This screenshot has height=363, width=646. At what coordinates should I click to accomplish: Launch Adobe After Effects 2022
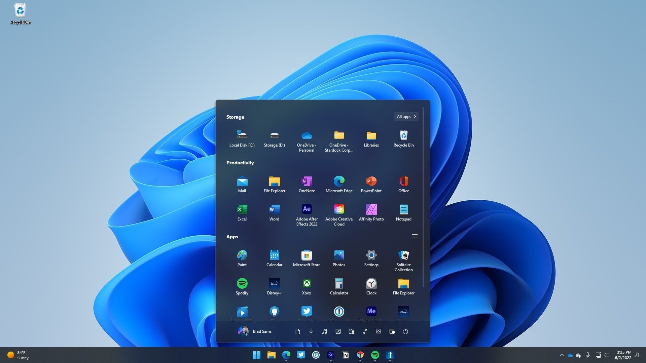[x=307, y=209]
